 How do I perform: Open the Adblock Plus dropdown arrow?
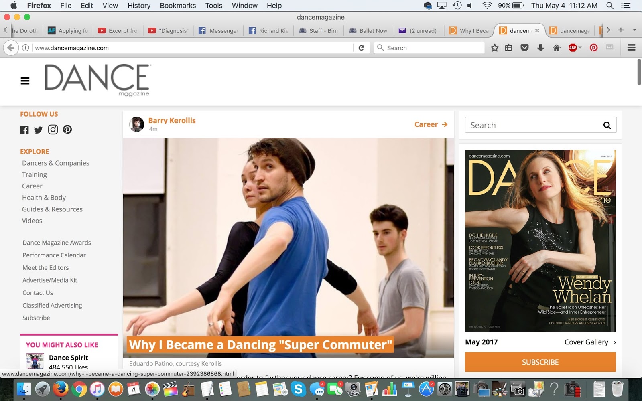tap(579, 47)
